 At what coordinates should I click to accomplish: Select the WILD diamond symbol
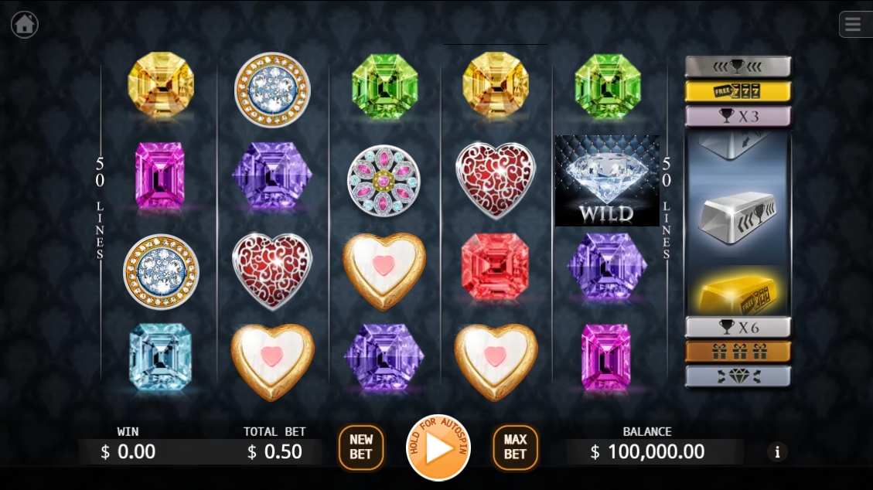click(x=607, y=180)
